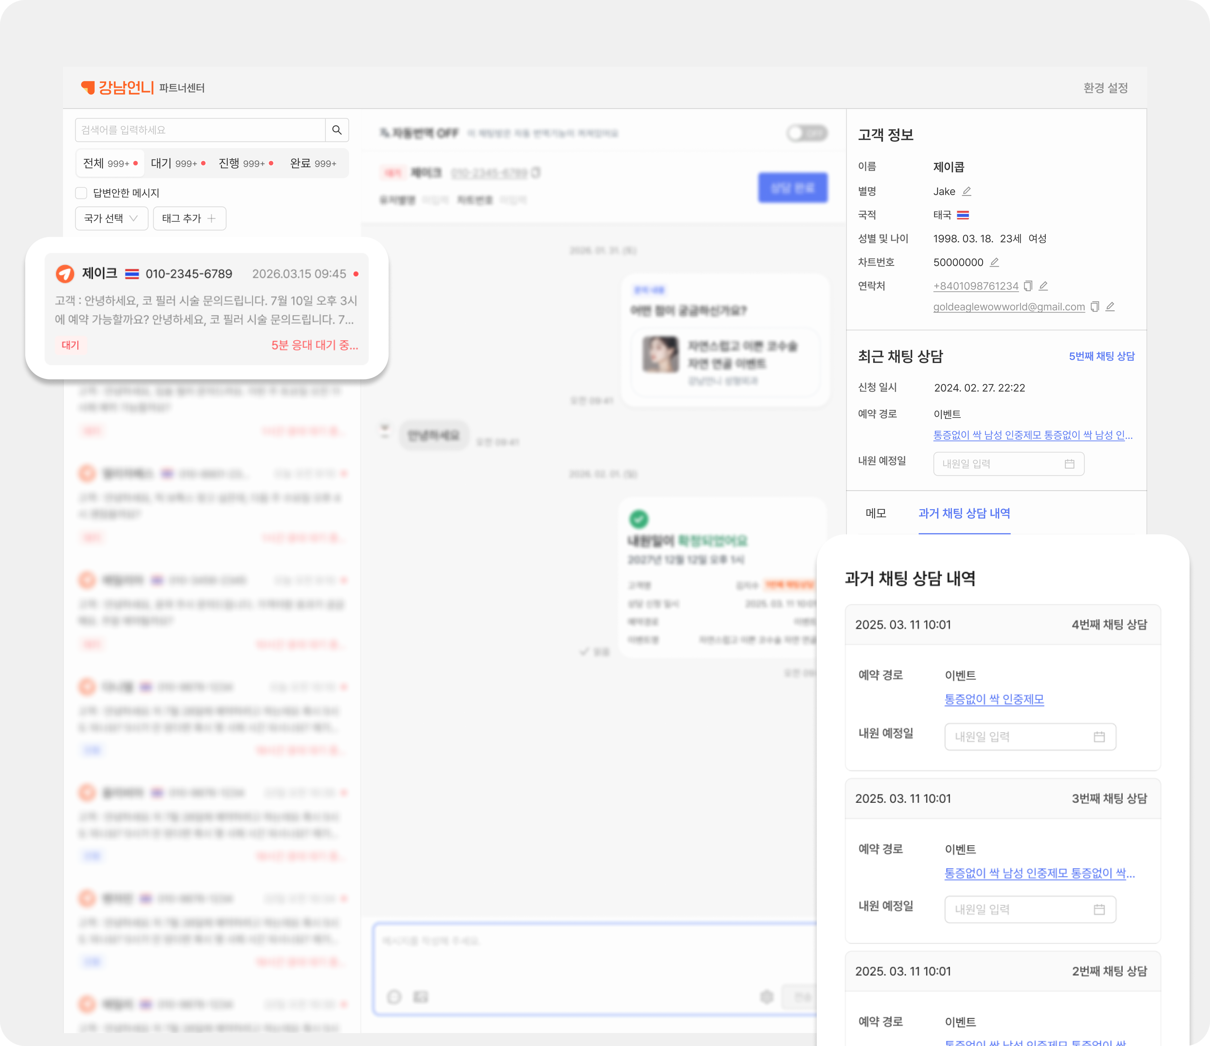The width and height of the screenshot is (1210, 1046).
Task: Copy the goldeaglewowworld email address
Action: point(1095,307)
